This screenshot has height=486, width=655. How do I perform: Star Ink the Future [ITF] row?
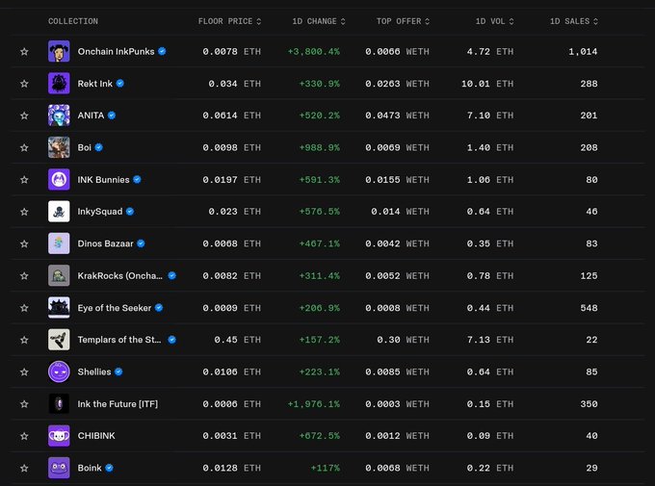(24, 404)
